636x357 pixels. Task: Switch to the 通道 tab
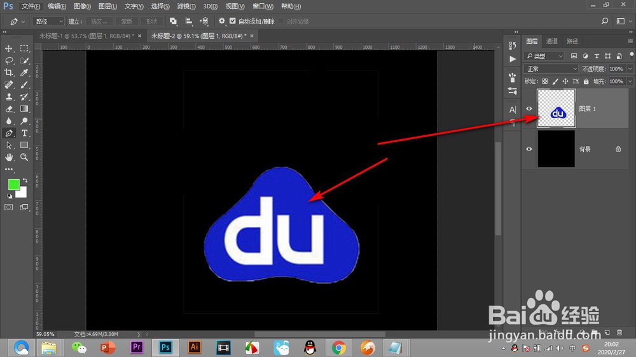click(x=551, y=41)
